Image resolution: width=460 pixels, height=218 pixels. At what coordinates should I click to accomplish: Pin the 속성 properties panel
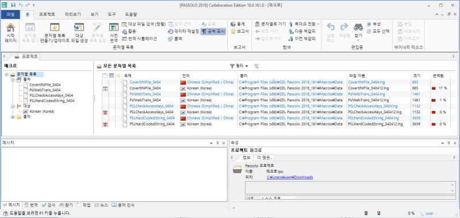tap(448, 143)
